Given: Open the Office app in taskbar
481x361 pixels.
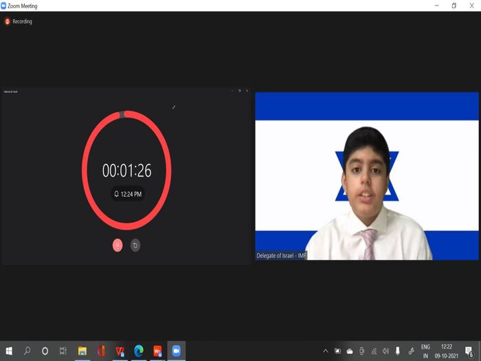Looking at the screenshot, I should [101, 351].
